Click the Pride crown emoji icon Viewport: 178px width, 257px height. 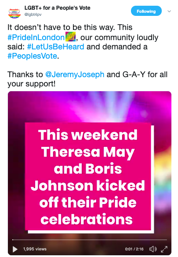[x=70, y=37]
